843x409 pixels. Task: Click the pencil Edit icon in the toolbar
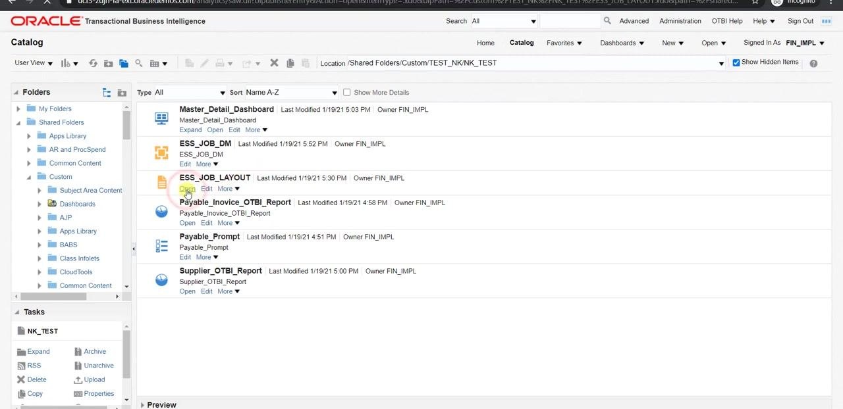tap(205, 63)
